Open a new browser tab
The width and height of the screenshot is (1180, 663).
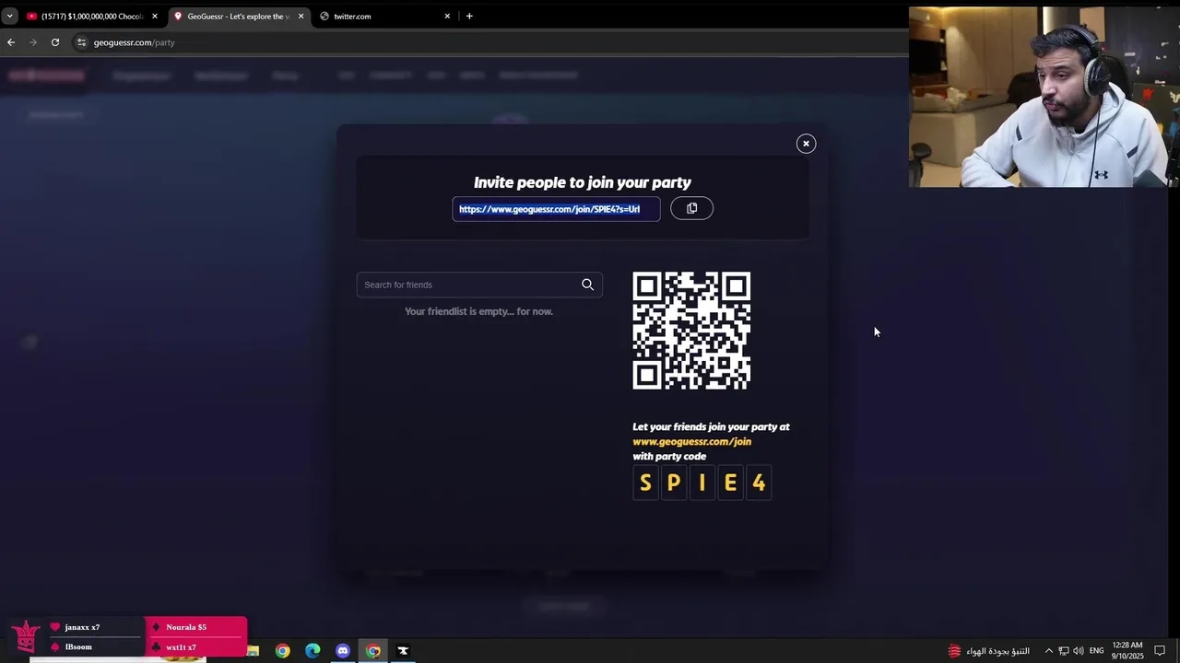(469, 16)
